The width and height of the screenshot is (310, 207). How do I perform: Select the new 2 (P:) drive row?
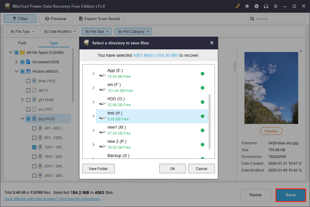pyautogui.click(x=152, y=144)
